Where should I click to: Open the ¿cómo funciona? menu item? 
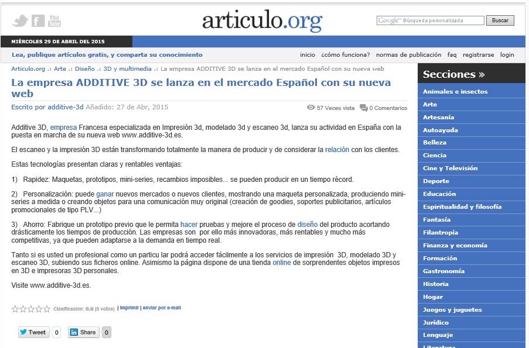[x=346, y=54]
